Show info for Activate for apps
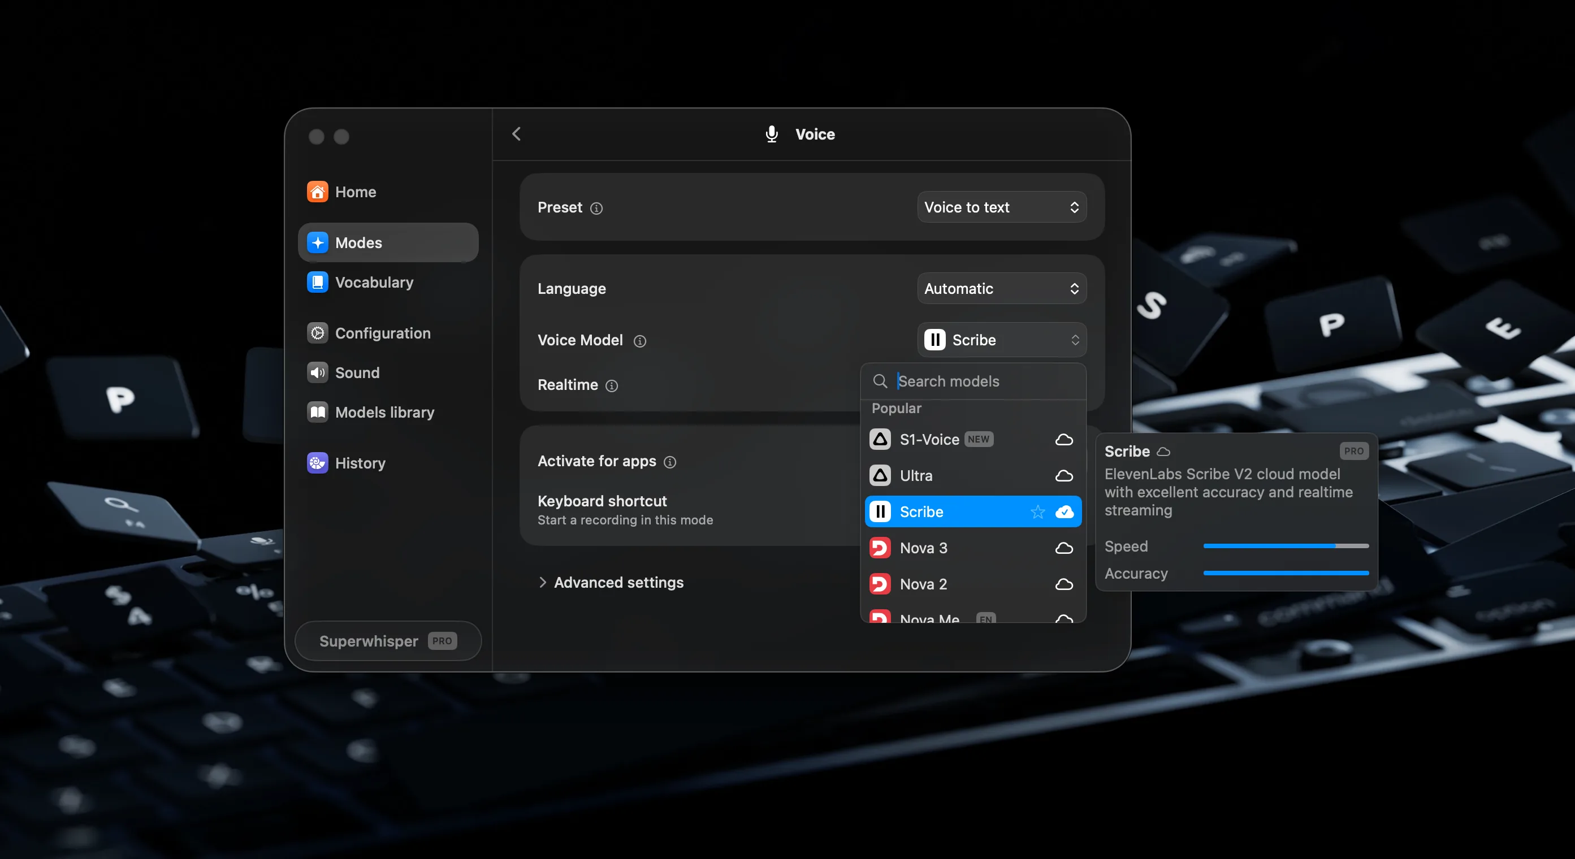This screenshot has width=1575, height=859. (x=670, y=462)
